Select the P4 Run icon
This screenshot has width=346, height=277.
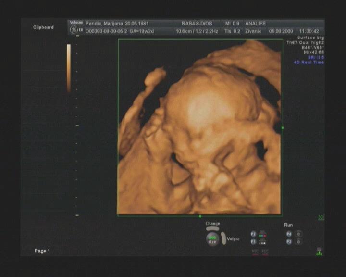(x=289, y=234)
